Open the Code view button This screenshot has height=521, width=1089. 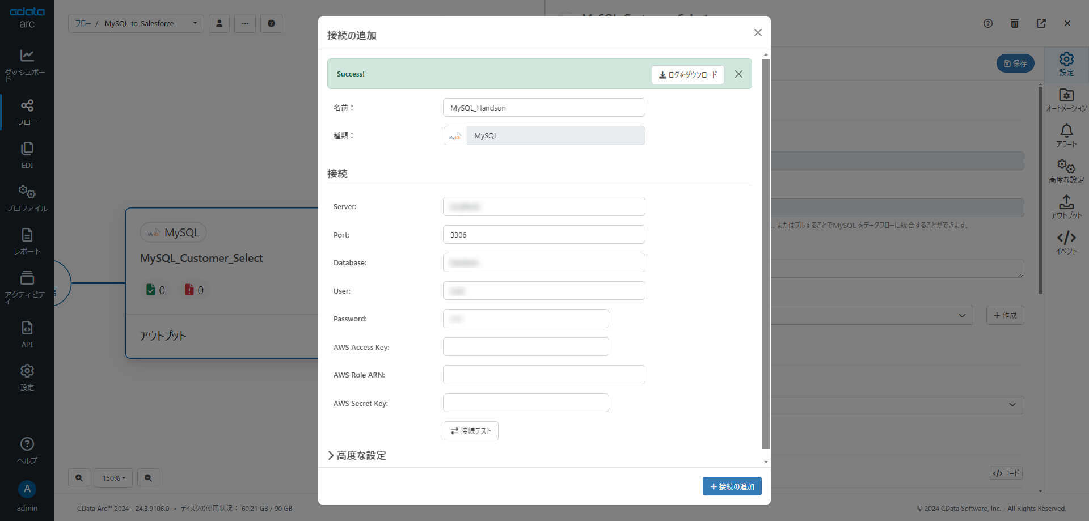[x=1006, y=473]
